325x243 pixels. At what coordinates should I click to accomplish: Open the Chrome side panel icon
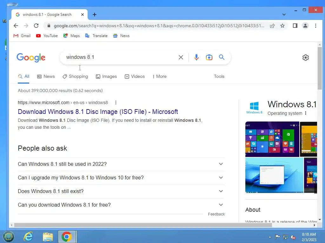[x=295, y=26]
